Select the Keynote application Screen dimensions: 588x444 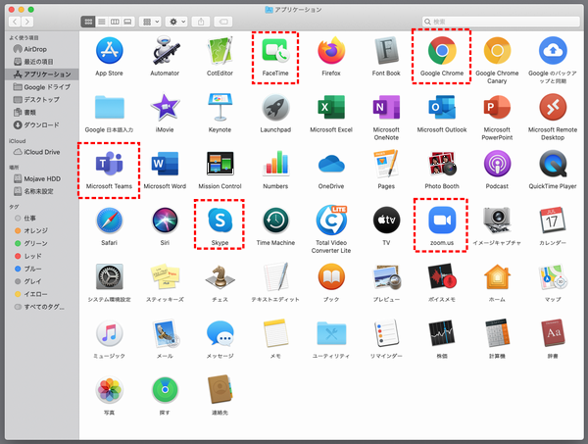point(220,108)
